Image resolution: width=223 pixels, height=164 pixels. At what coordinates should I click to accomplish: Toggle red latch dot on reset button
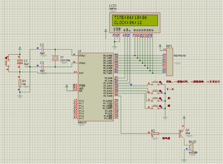click(6, 58)
